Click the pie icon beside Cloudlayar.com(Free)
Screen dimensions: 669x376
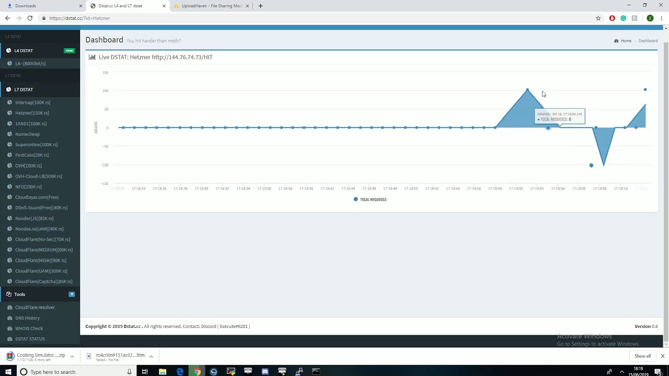10,197
